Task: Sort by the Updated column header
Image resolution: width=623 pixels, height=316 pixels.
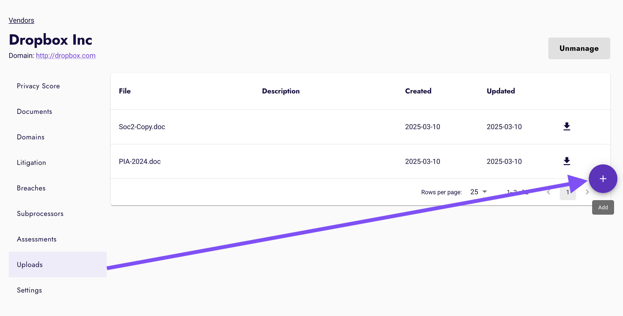Action: 501,91
